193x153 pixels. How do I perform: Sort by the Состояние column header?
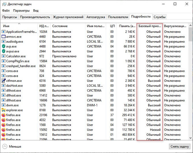tap(68, 26)
